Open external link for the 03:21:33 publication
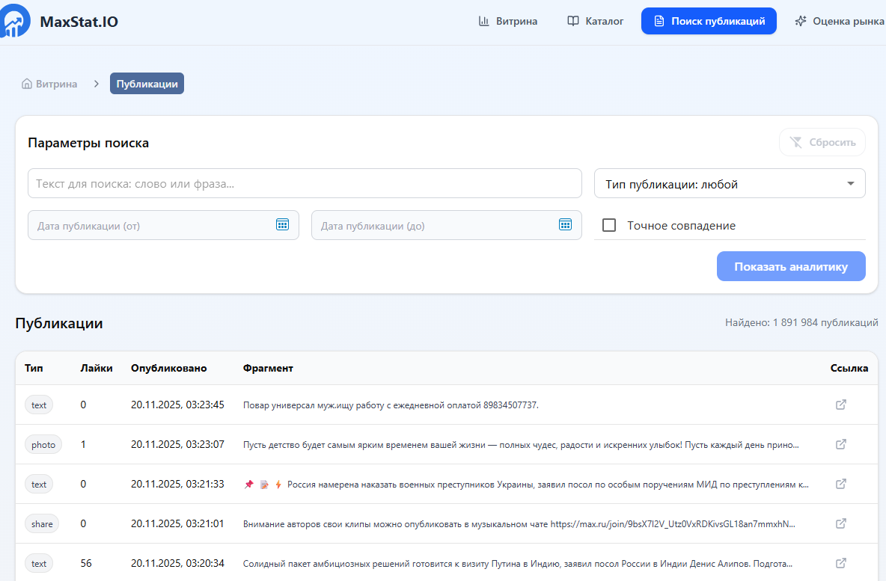This screenshot has height=581, width=886. [x=840, y=484]
